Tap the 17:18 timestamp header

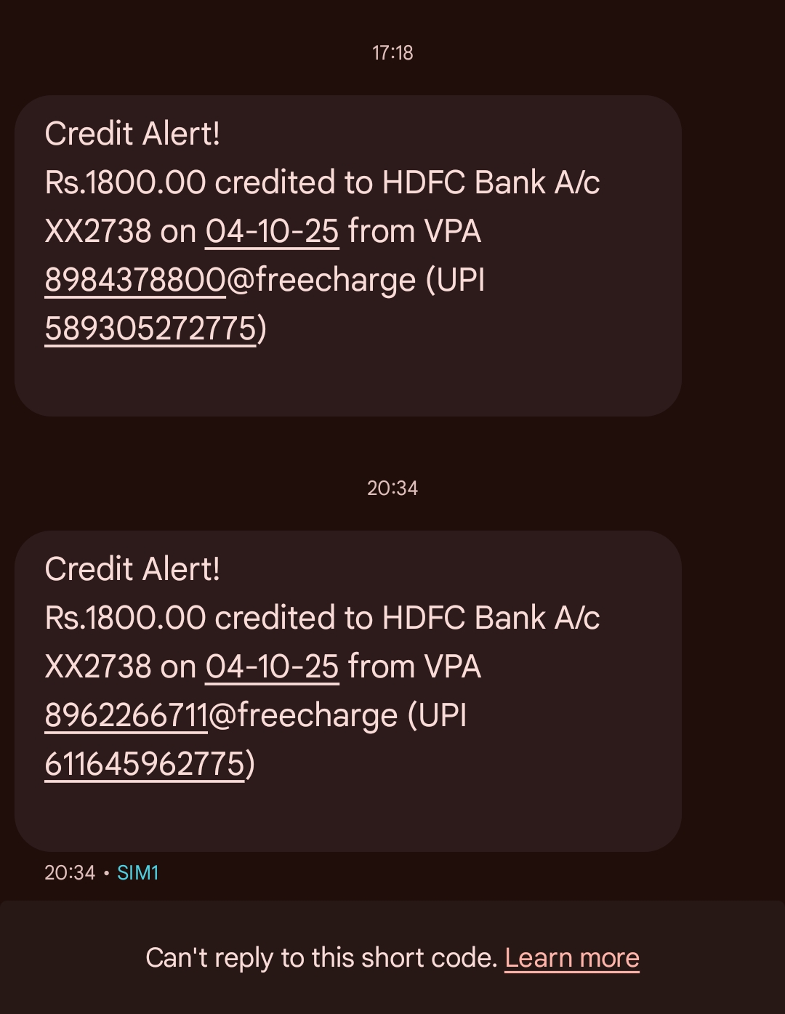[392, 53]
